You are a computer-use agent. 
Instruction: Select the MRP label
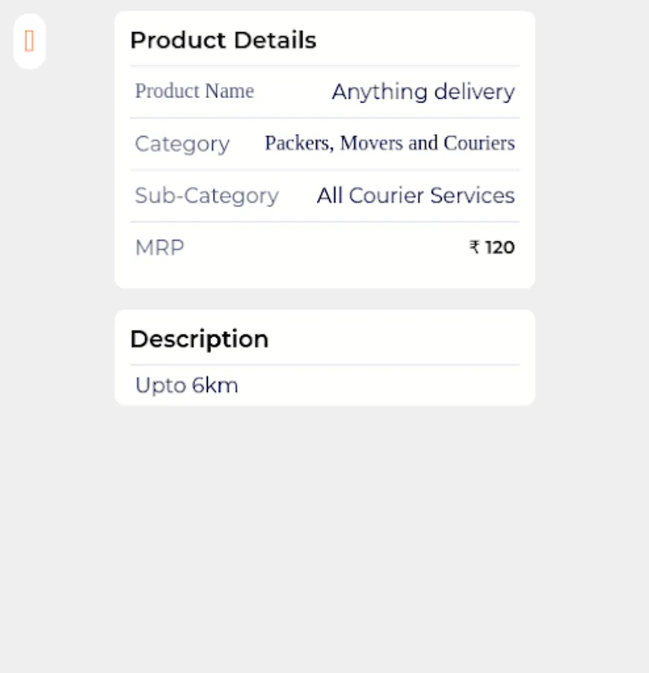[x=159, y=248]
